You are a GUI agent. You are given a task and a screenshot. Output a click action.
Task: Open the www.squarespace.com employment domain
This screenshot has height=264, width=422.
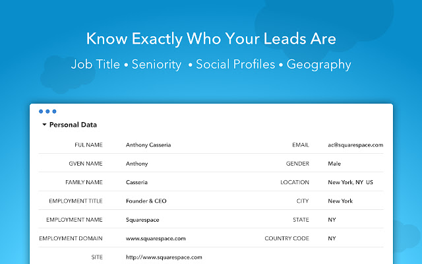pyautogui.click(x=156, y=238)
